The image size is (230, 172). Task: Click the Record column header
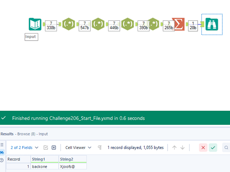point(18,159)
